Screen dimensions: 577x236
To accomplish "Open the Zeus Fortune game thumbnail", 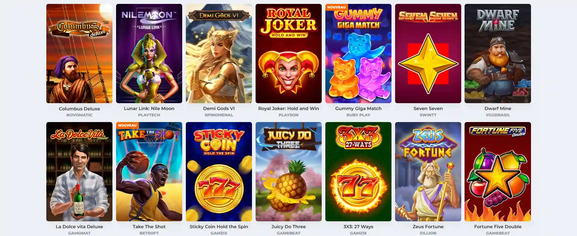I will pyautogui.click(x=428, y=172).
